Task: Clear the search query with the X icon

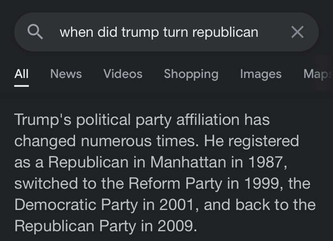Action: pyautogui.click(x=297, y=32)
